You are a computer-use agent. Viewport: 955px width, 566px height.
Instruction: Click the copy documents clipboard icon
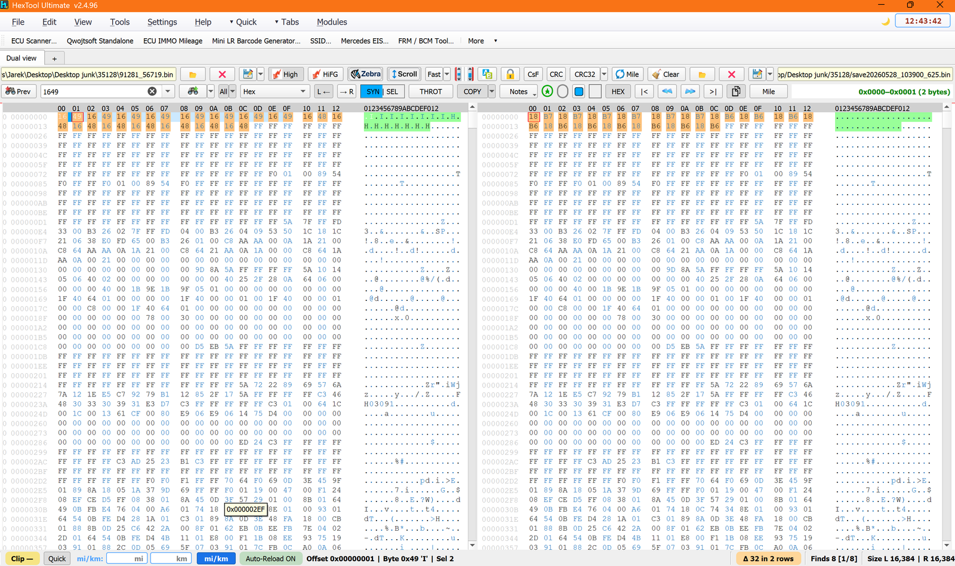point(736,91)
